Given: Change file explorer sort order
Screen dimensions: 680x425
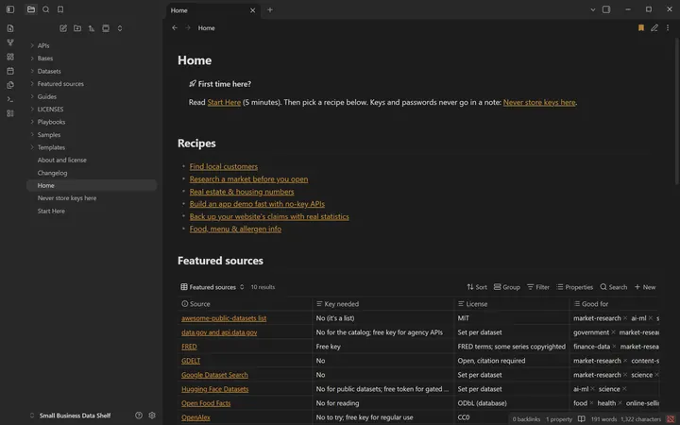Looking at the screenshot, I should click(92, 28).
